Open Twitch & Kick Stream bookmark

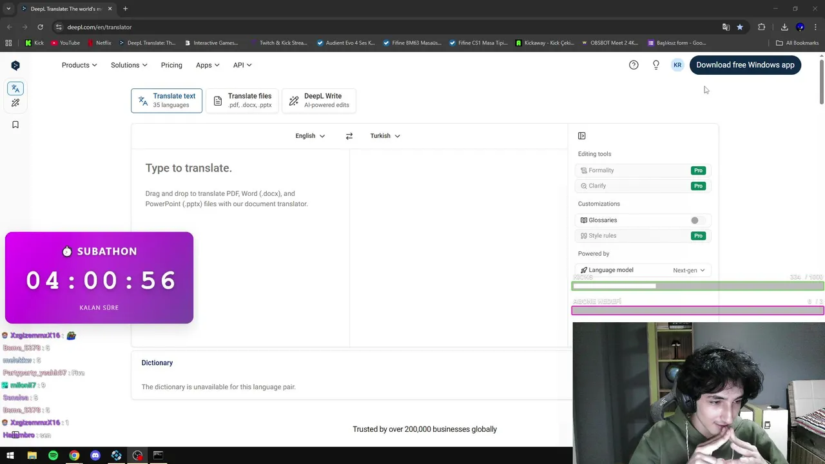pyautogui.click(x=278, y=43)
